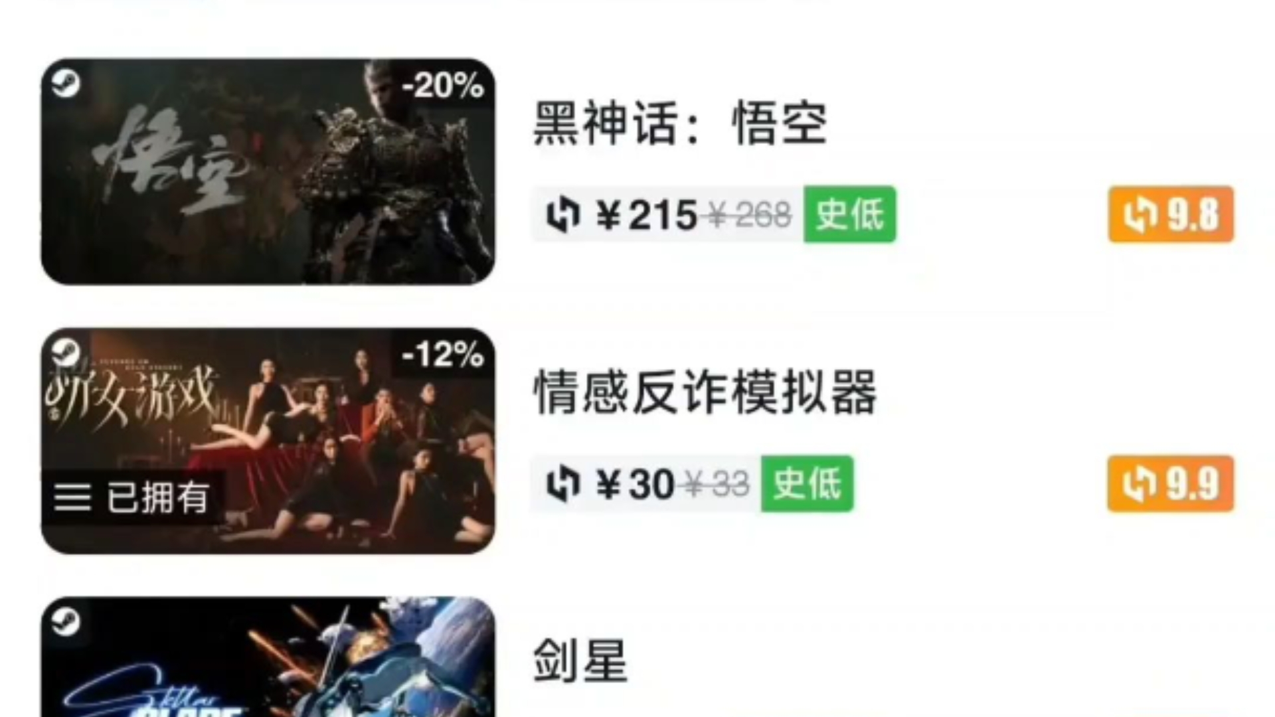Open 剑星 game title
Viewport: 1275px width, 717px height.
click(580, 661)
